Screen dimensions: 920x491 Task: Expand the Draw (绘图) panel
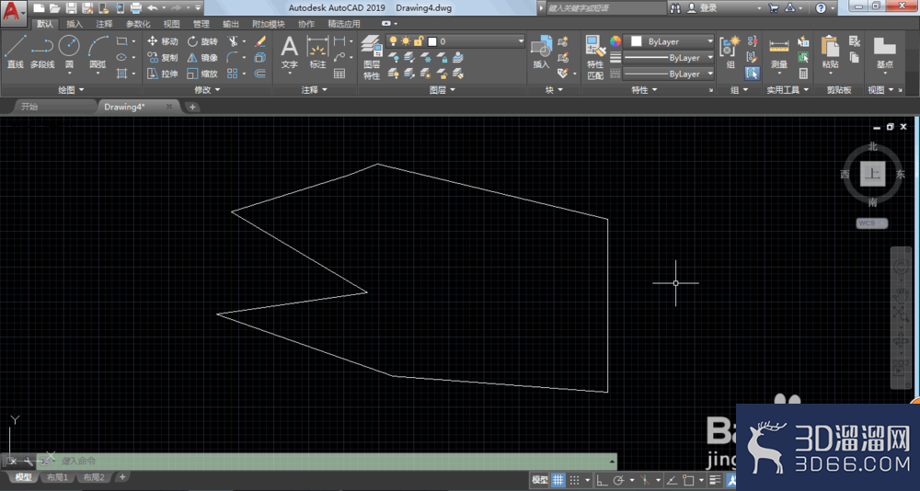pos(71,90)
